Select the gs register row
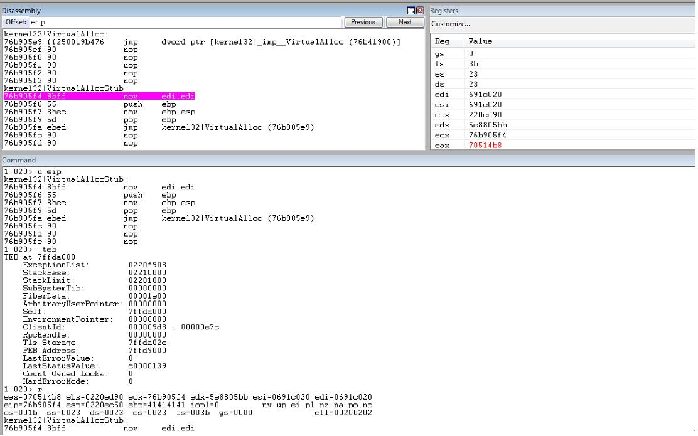The height and width of the screenshot is (436, 698). [x=563, y=54]
